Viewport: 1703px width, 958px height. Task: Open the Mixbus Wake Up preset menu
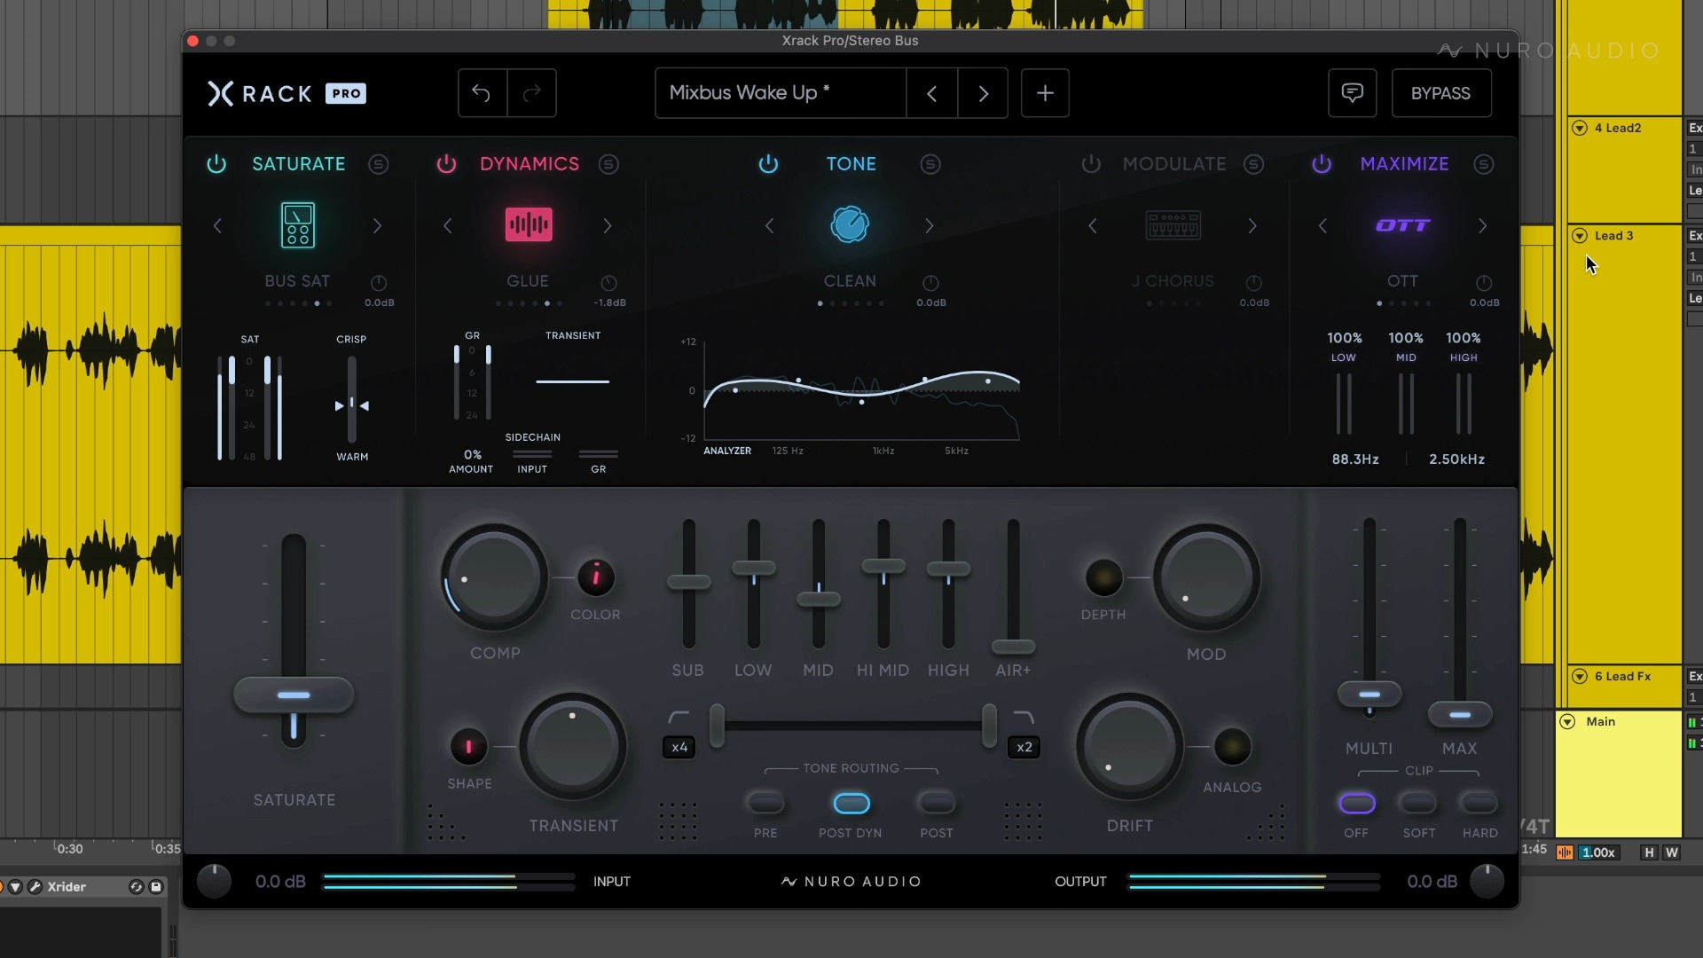pyautogui.click(x=781, y=93)
